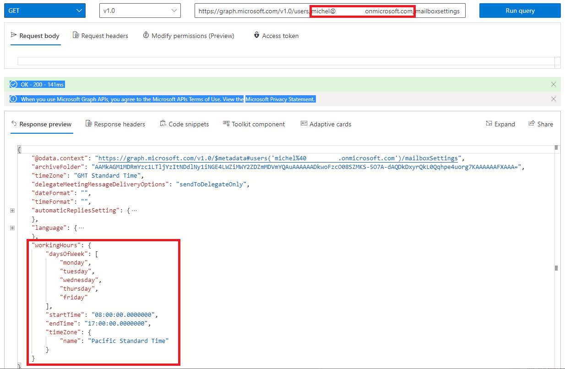Click the Request body document icon
This screenshot has height=369, width=565.
pyautogui.click(x=15, y=35)
